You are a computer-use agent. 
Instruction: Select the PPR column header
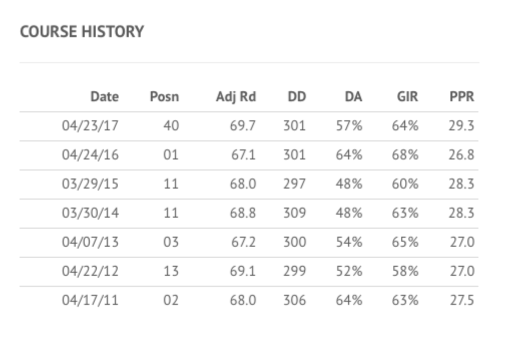tap(462, 97)
